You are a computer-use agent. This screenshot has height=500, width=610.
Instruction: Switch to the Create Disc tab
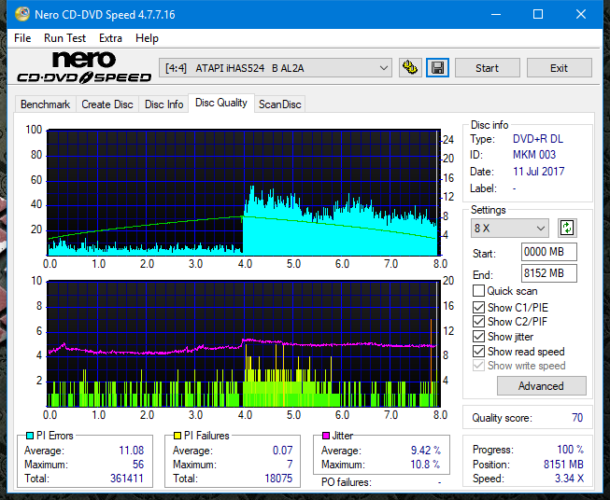(x=107, y=104)
